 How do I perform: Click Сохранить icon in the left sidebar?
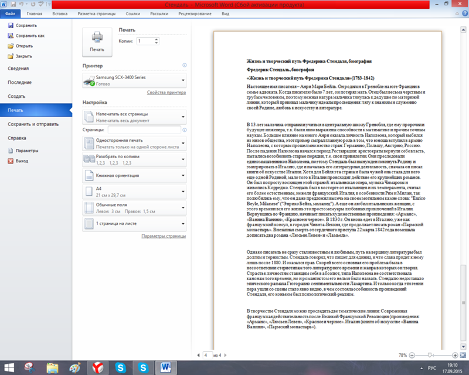[11, 26]
